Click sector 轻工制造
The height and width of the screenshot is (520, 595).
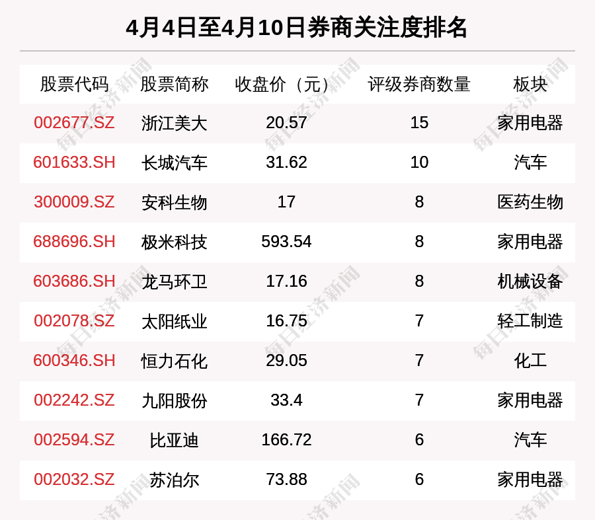(x=530, y=322)
